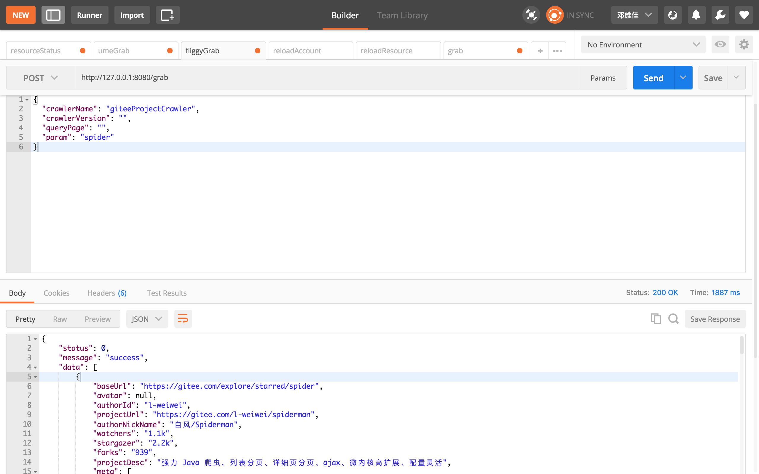Click the interceptor satellite icon
The image size is (759, 474).
[x=531, y=15]
